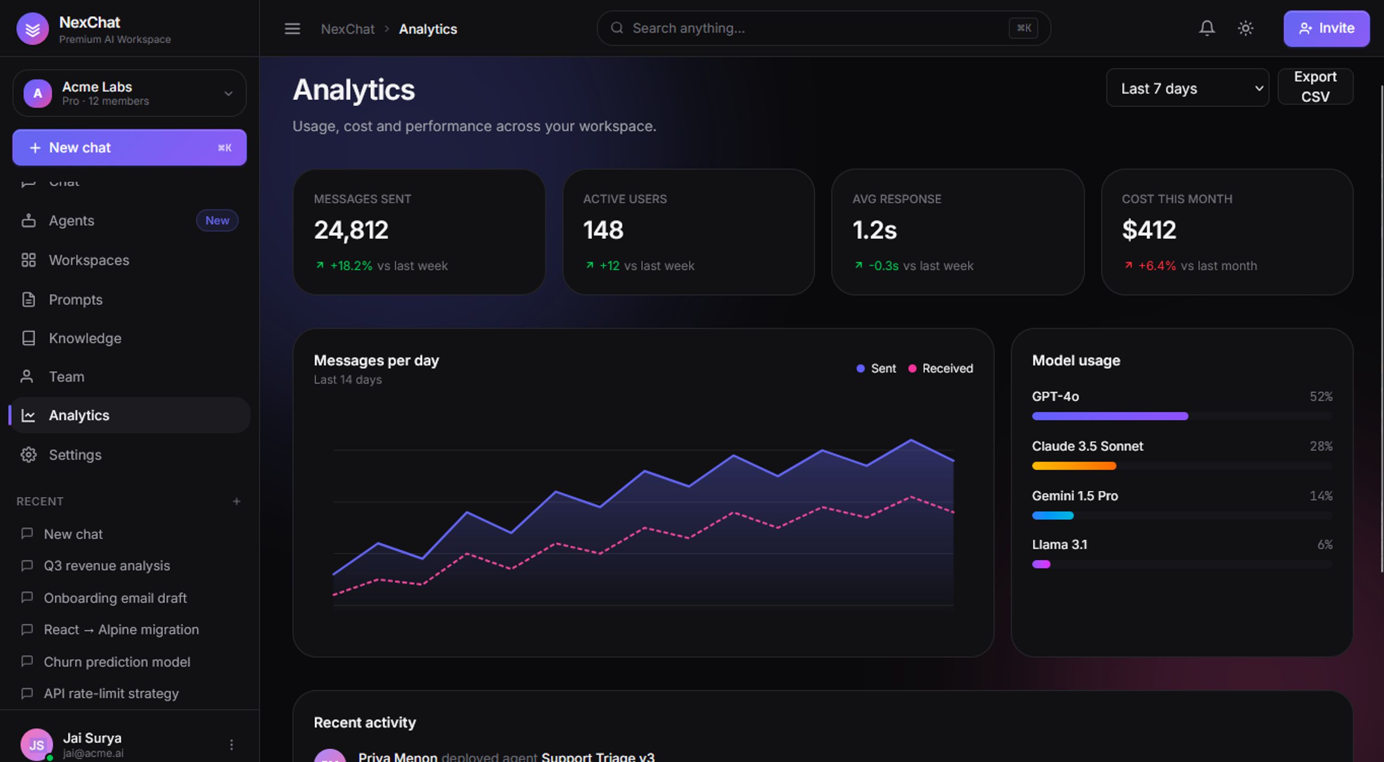Click the Invite button
This screenshot has height=762, width=1384.
(x=1326, y=28)
